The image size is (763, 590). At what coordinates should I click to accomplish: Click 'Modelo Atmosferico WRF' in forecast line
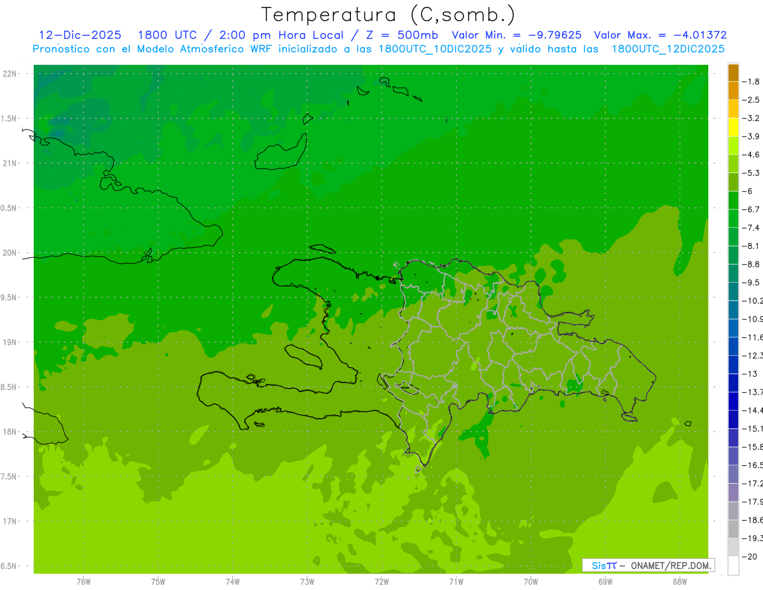click(206, 49)
